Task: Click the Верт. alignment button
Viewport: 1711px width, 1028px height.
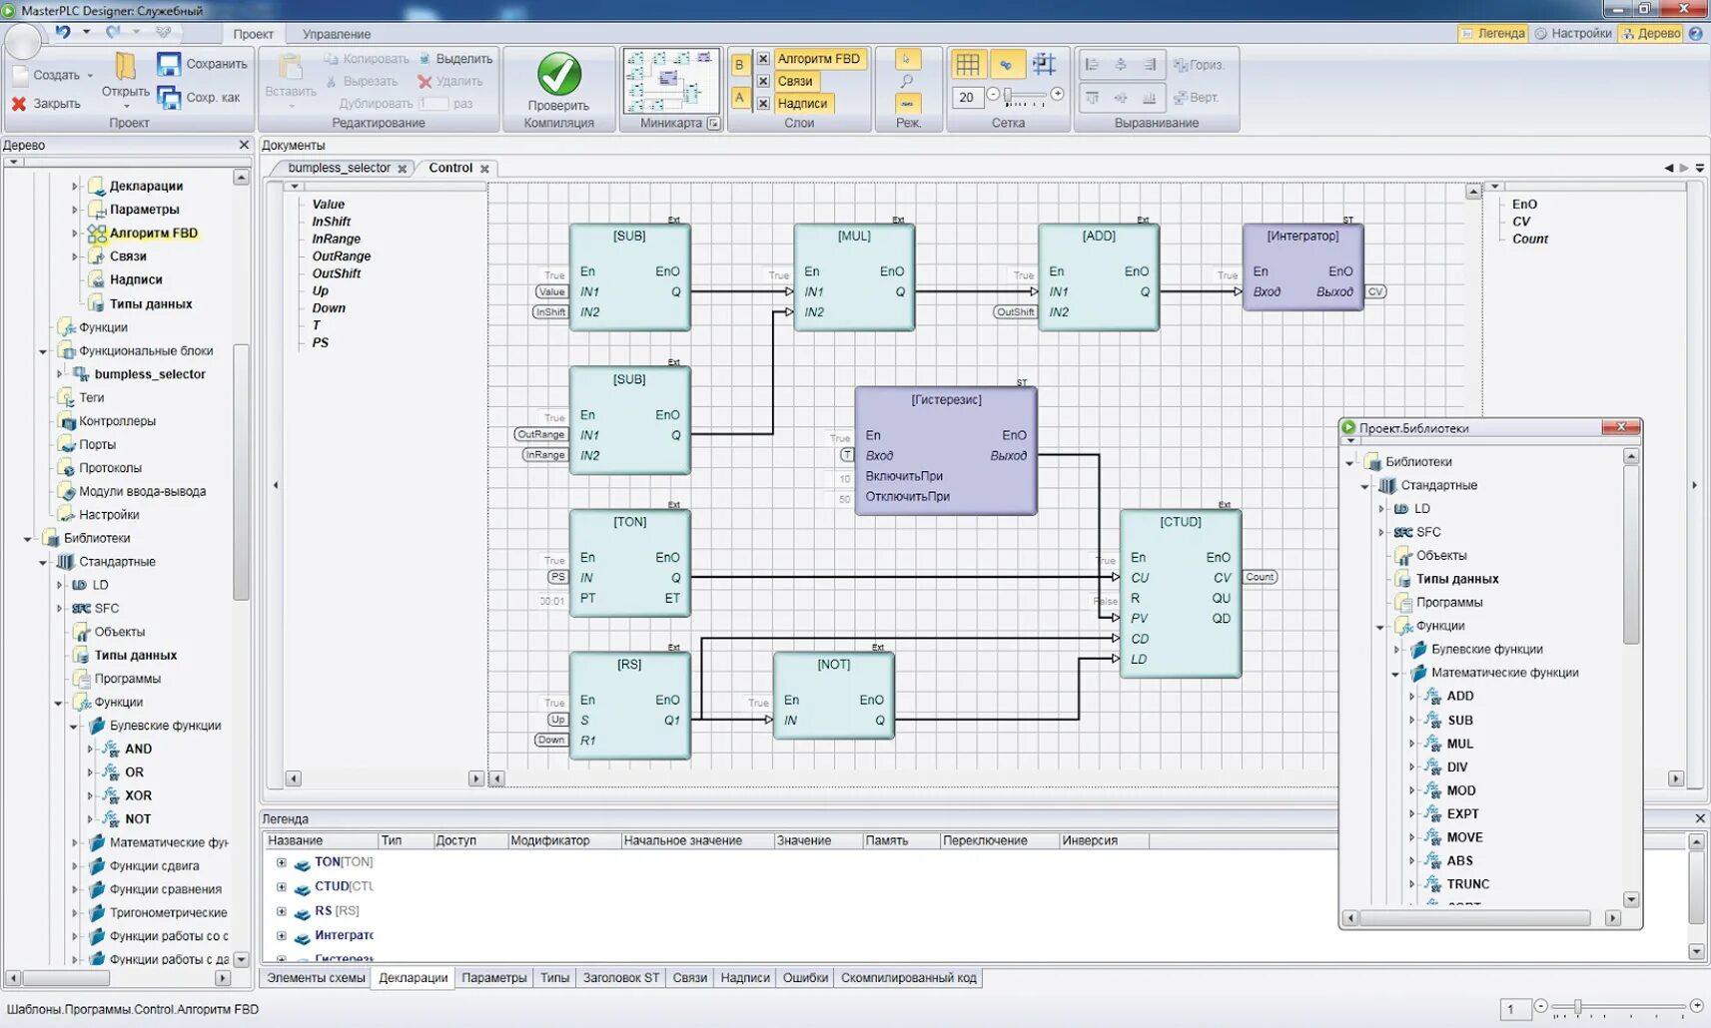Action: (1196, 98)
